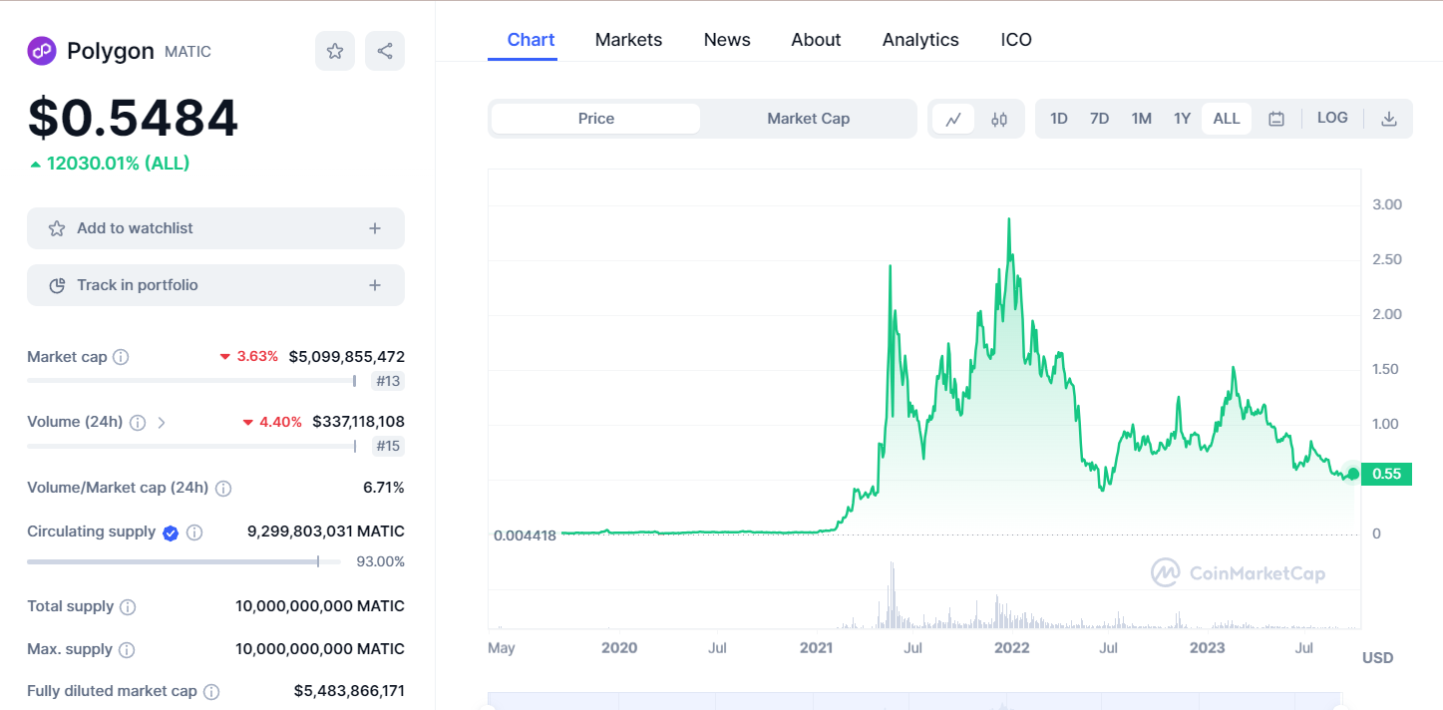The width and height of the screenshot is (1443, 710).
Task: Click 9,299,803,031 MATIC circulating supply
Action: point(326,532)
